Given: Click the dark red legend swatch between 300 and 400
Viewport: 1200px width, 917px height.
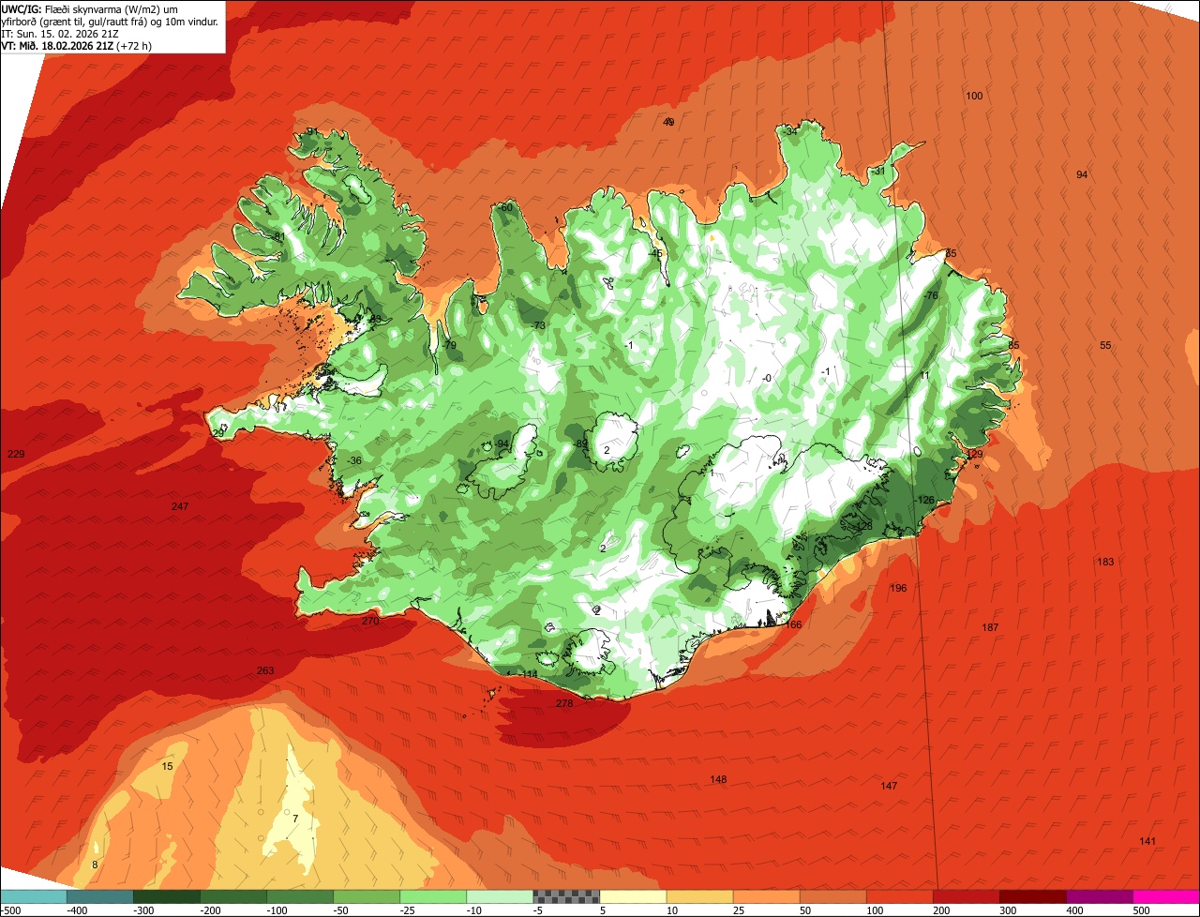Looking at the screenshot, I should (1033, 896).
